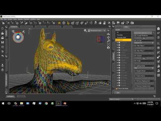Toggle the Accept Shadows On button
This screenshot has width=161, height=121.
tap(144, 38)
